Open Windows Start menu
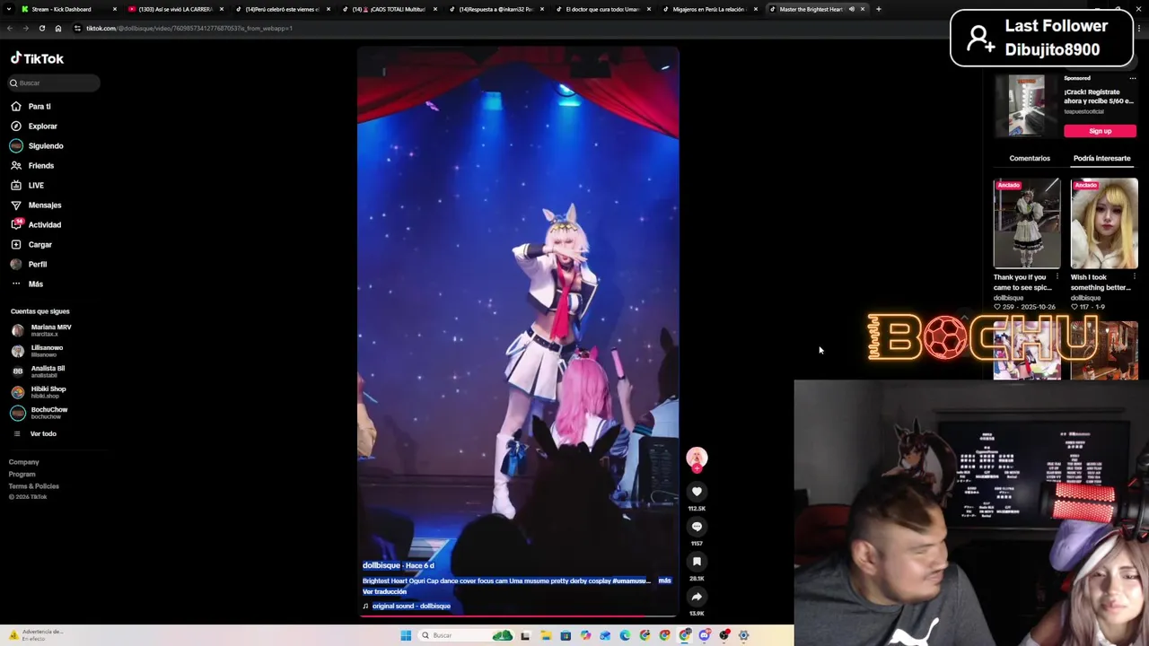Image resolution: width=1149 pixels, height=646 pixels. point(406,635)
